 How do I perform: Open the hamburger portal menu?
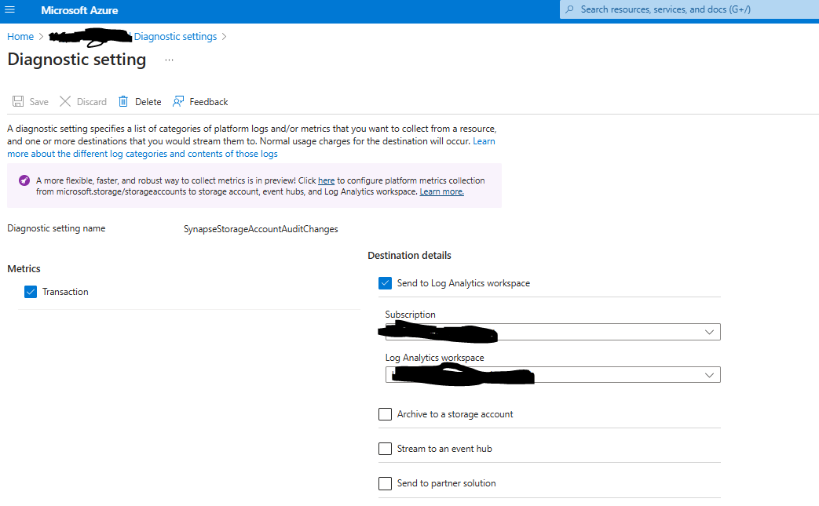[x=10, y=10]
